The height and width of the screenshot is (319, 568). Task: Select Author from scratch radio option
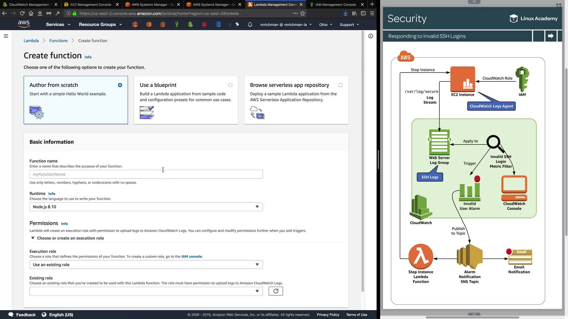(120, 85)
